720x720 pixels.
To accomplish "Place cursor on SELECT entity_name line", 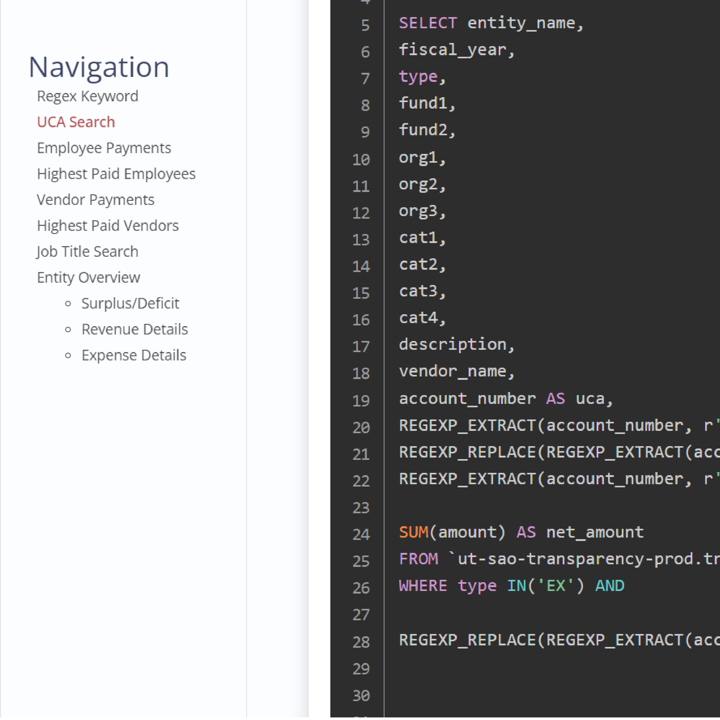I will 491,23.
